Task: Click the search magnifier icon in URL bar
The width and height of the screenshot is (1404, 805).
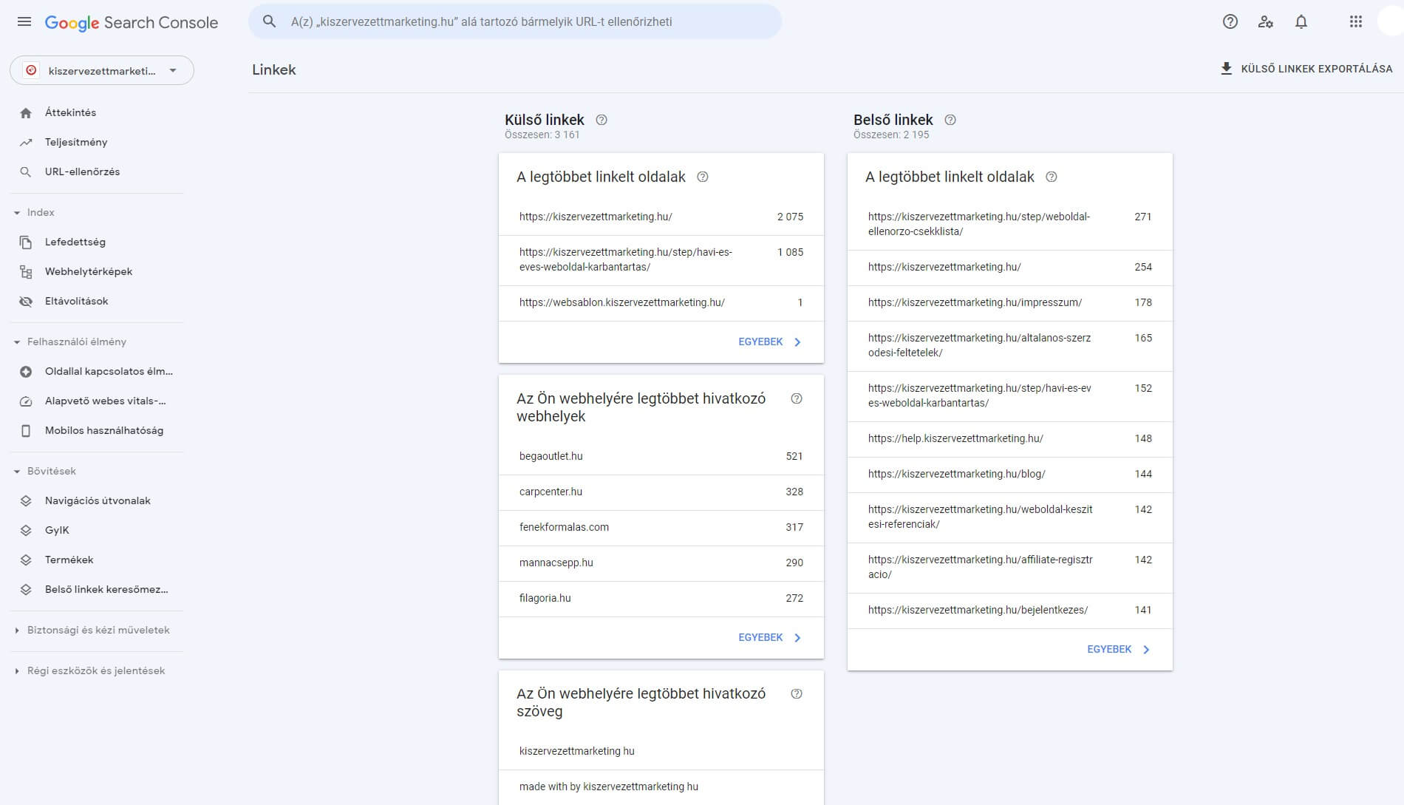Action: (270, 21)
